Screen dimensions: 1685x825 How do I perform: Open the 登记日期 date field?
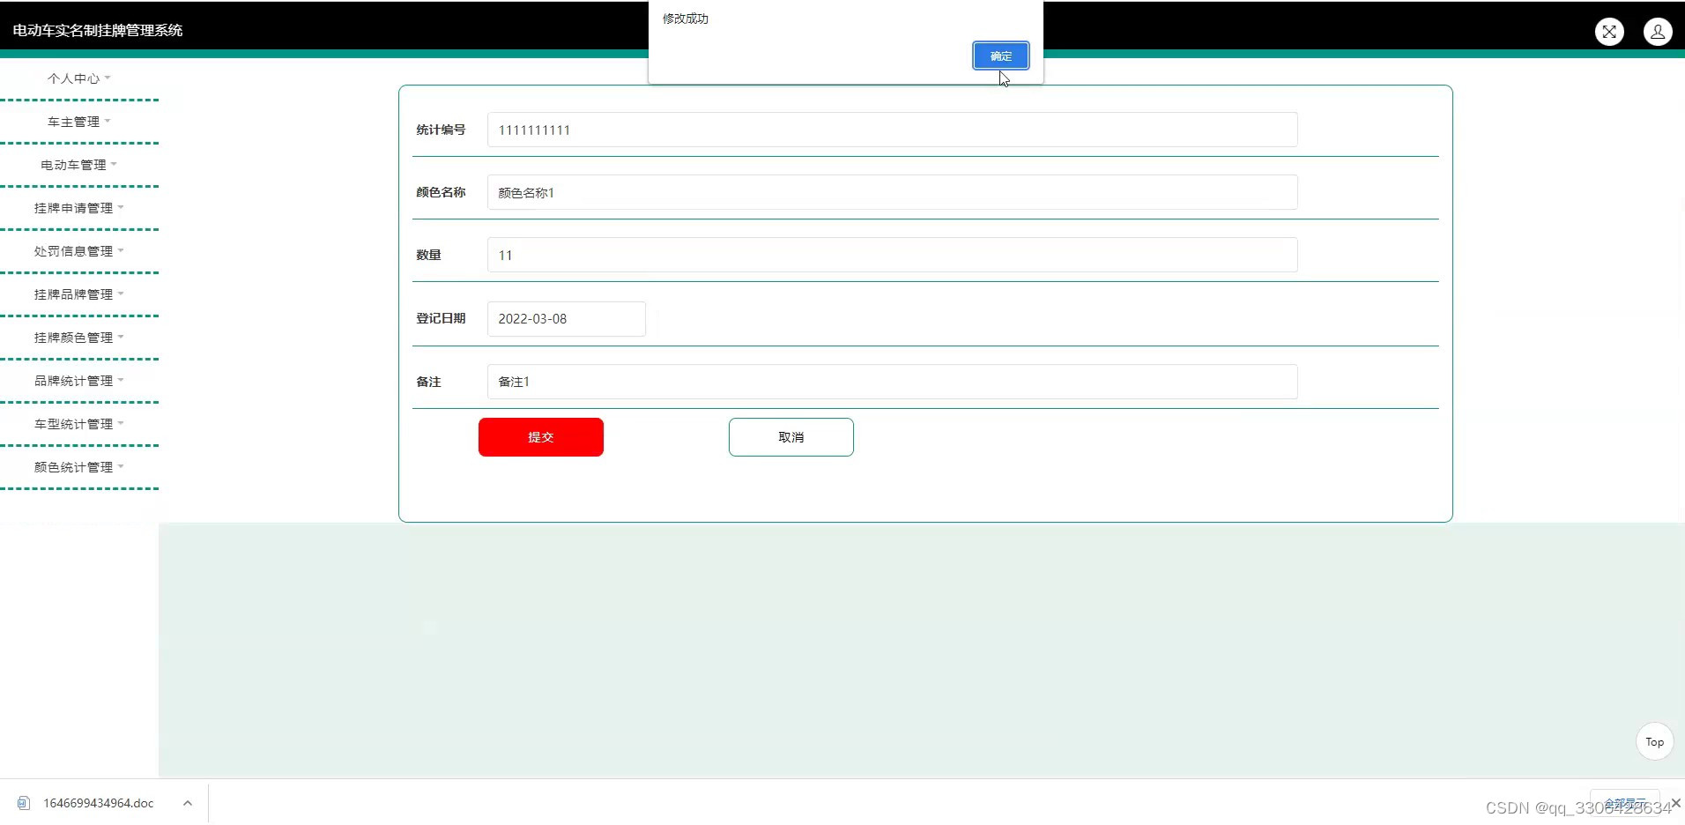pos(566,318)
